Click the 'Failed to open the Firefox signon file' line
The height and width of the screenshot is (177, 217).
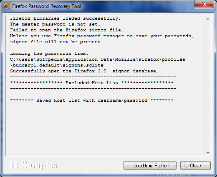67,30
